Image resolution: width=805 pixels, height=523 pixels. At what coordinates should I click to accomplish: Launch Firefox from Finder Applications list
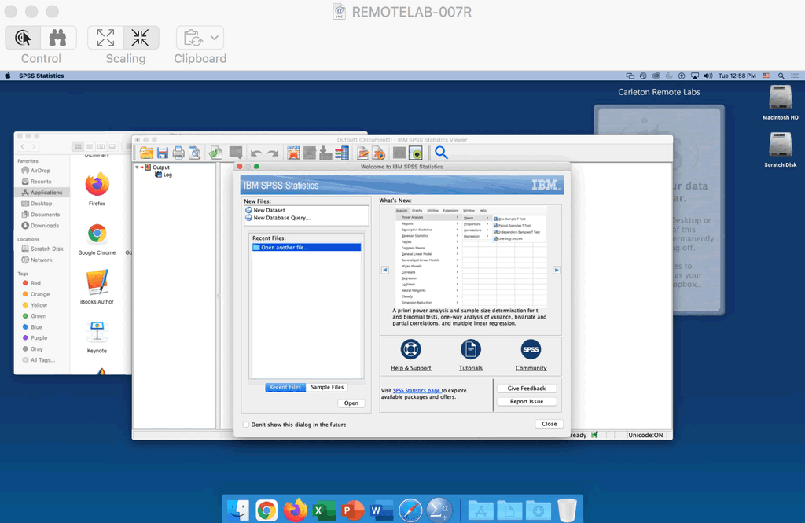[x=97, y=185]
